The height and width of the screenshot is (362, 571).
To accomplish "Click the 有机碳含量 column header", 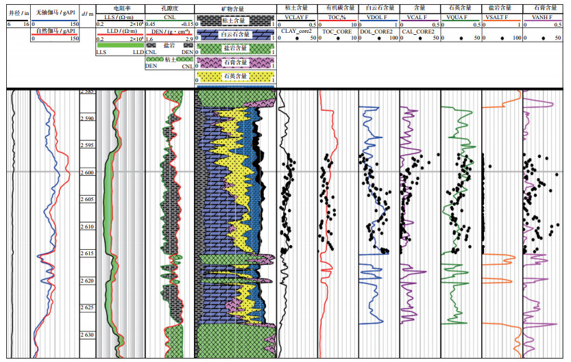I will click(x=337, y=6).
